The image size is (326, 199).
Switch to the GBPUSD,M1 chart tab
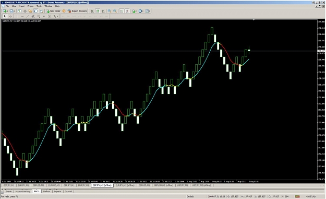click(x=144, y=185)
